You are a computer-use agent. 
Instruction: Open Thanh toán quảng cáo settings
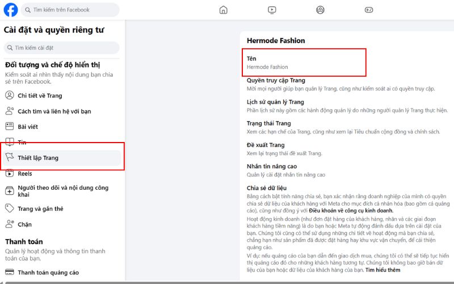pos(62,273)
